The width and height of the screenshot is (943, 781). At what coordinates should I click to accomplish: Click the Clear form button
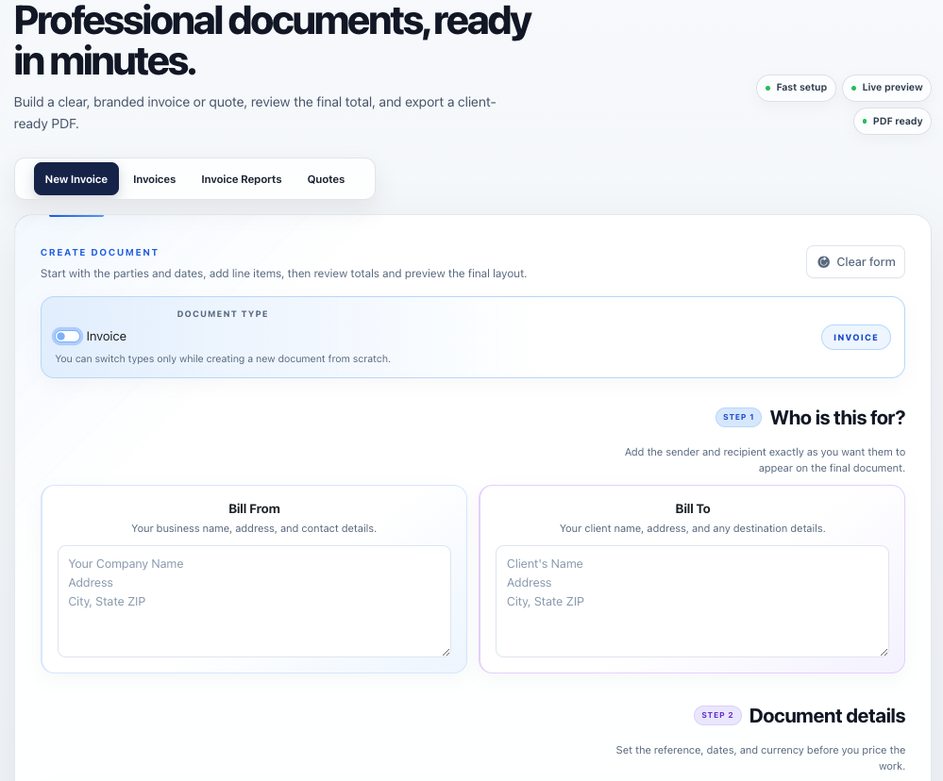point(855,262)
